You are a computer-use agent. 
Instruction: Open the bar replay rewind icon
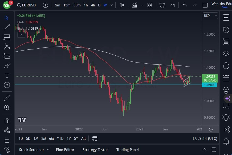click(x=172, y=5)
